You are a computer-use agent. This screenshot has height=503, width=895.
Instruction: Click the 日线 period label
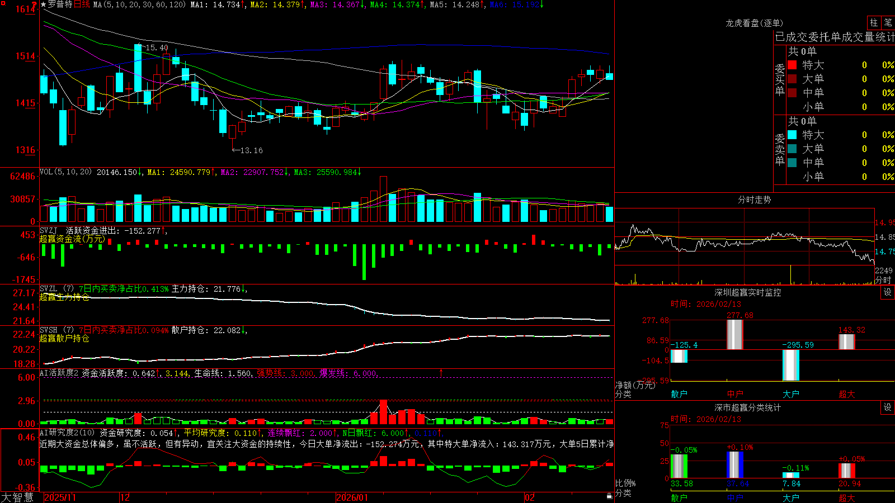[x=82, y=4]
